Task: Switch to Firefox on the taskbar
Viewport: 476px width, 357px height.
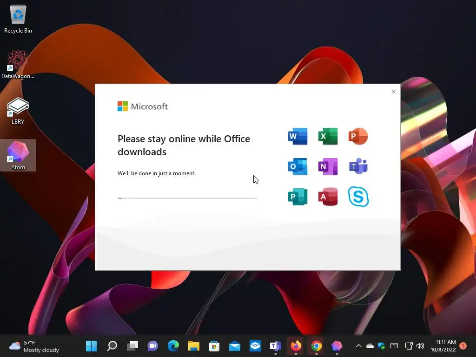Action: [x=296, y=346]
